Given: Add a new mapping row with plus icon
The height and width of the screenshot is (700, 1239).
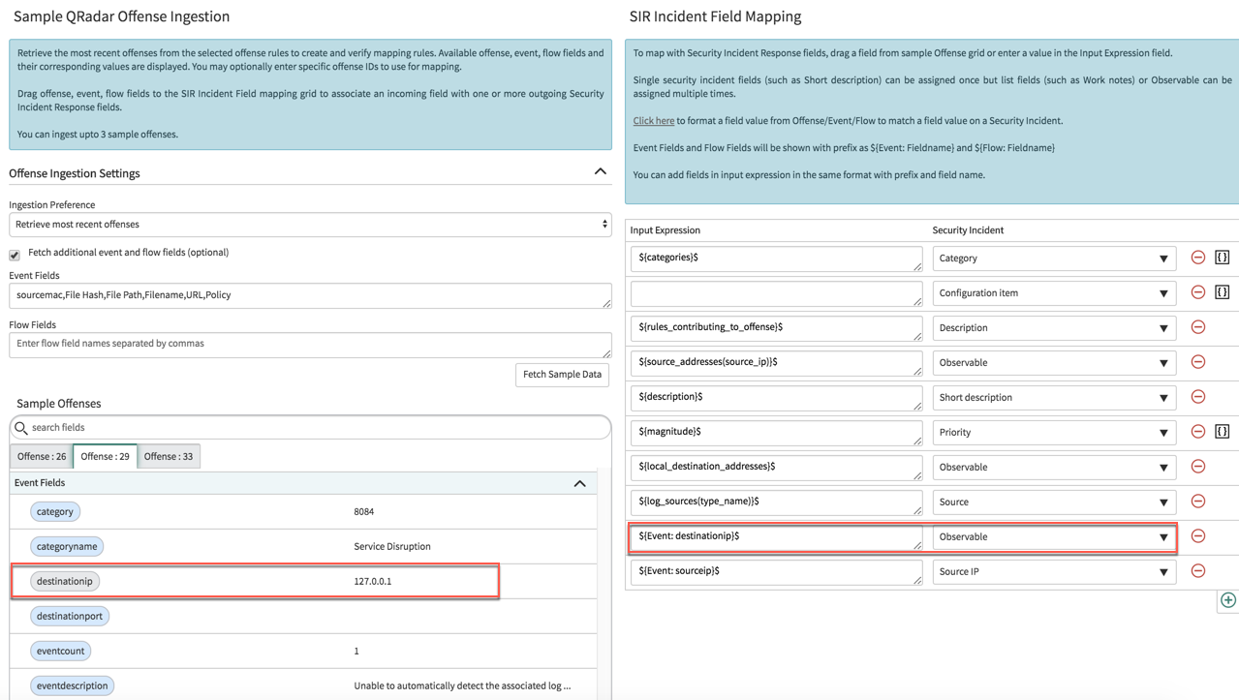Looking at the screenshot, I should pyautogui.click(x=1228, y=600).
